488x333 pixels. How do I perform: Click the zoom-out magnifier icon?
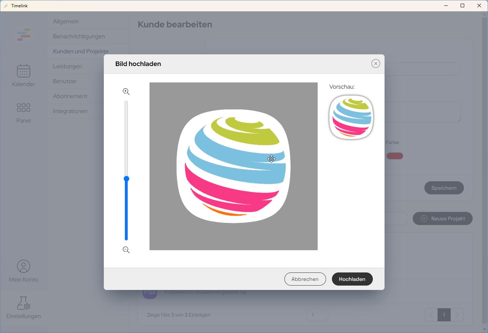coord(126,250)
